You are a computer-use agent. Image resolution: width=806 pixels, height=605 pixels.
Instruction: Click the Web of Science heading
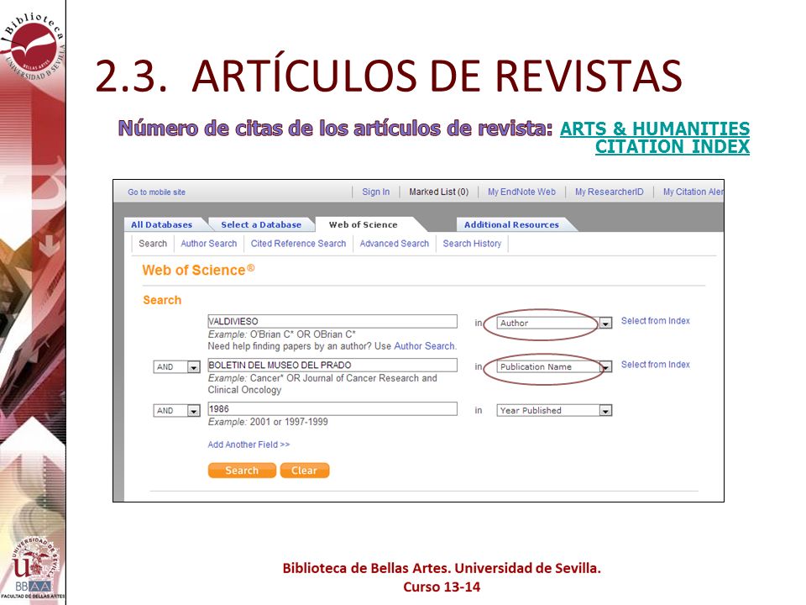[198, 270]
